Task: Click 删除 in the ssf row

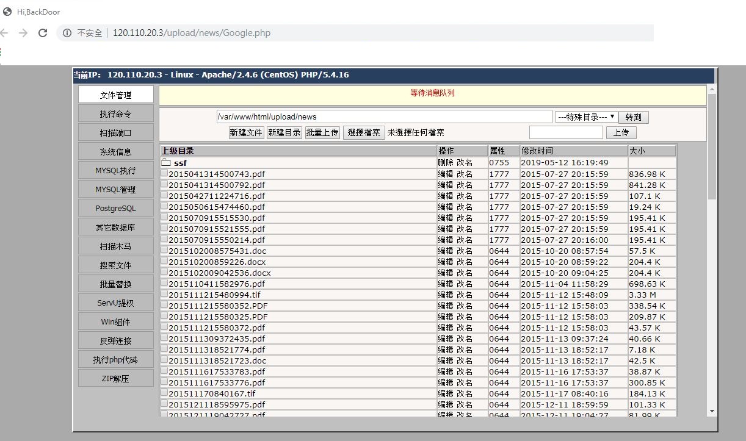Action: [446, 163]
